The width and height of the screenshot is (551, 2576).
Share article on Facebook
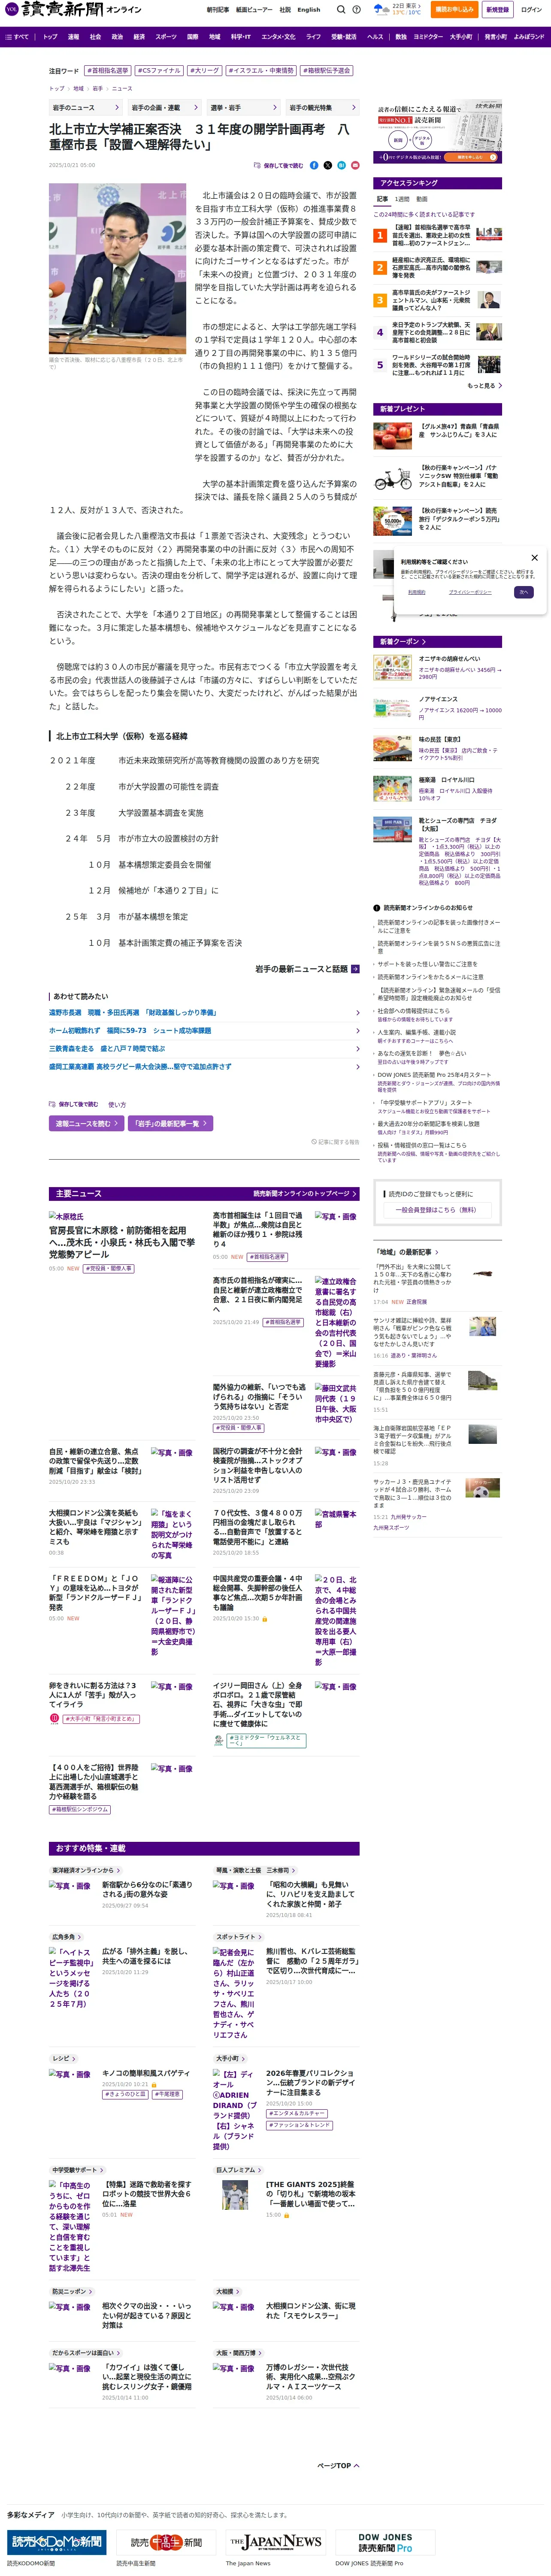pyautogui.click(x=314, y=165)
